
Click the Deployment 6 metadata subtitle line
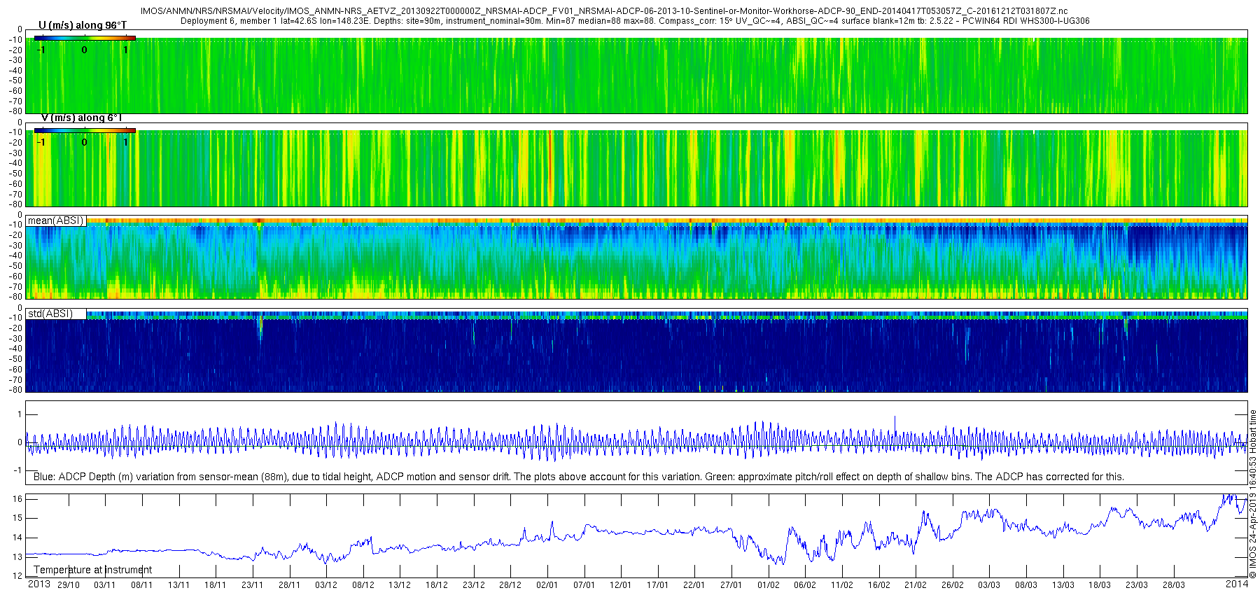click(x=635, y=21)
